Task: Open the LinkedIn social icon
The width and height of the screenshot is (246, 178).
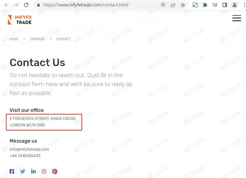Action: pos(33,171)
